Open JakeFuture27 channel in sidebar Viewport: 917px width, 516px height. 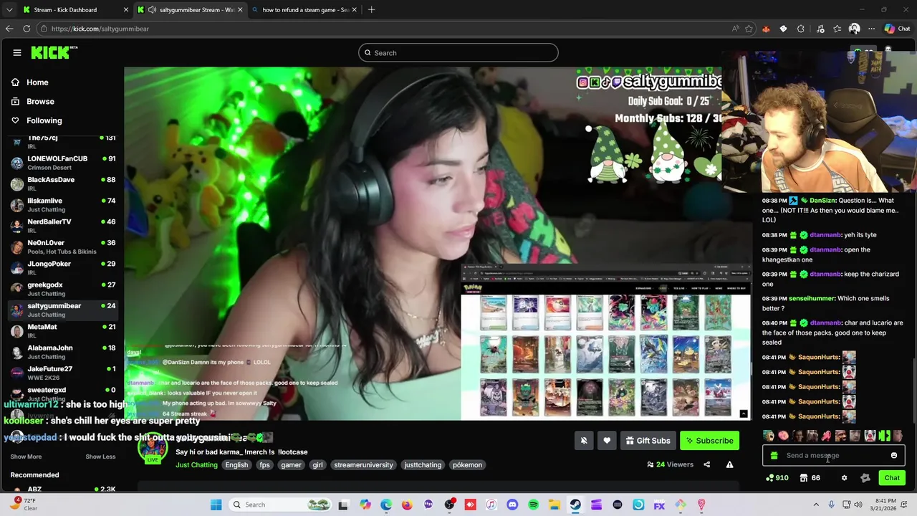(x=63, y=373)
